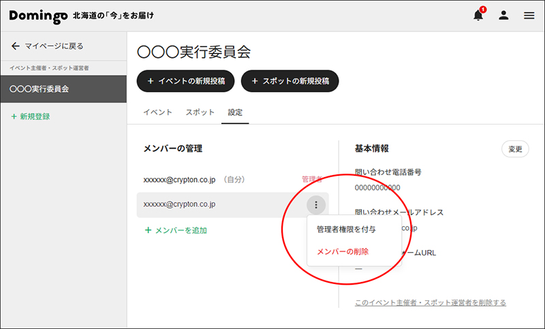Open the user account profile icon
Image resolution: width=545 pixels, height=329 pixels.
pyautogui.click(x=503, y=15)
